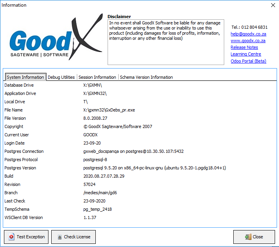Click the File Name label
Image resolution: width=279 pixels, height=247 pixels.
click(13, 110)
